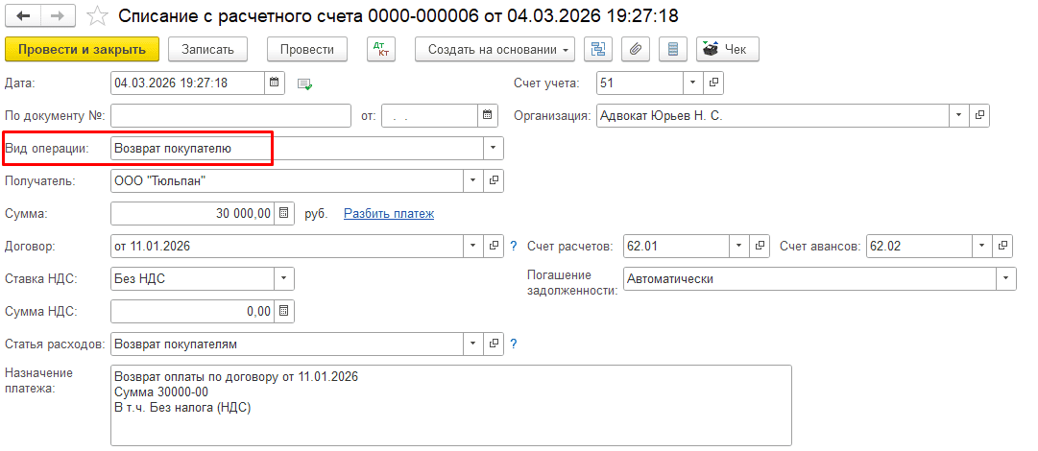Open the document structure (related documents) icon
The height and width of the screenshot is (451, 1038).
(x=598, y=49)
